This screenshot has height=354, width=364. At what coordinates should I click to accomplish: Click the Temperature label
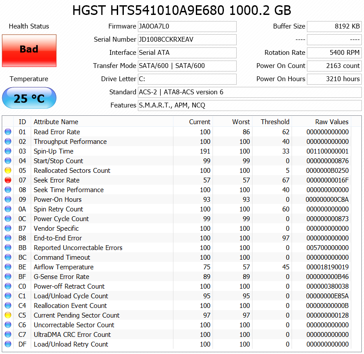click(29, 79)
